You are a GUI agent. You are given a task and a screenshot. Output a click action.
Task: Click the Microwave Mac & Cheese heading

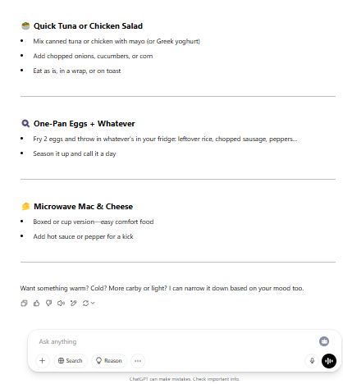click(83, 207)
